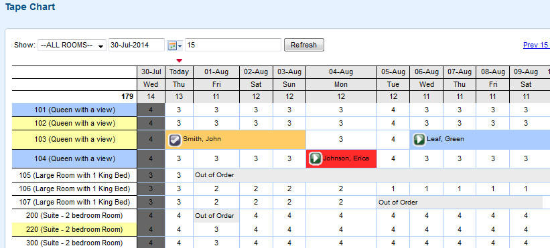Click the arrival icon on Johnson, Erica
Viewport: 550px width, 248px height.
click(x=316, y=158)
